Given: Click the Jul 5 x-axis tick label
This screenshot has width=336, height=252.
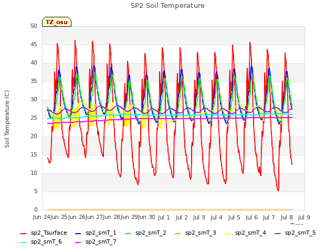Looking at the screenshot, I should (x=234, y=217).
